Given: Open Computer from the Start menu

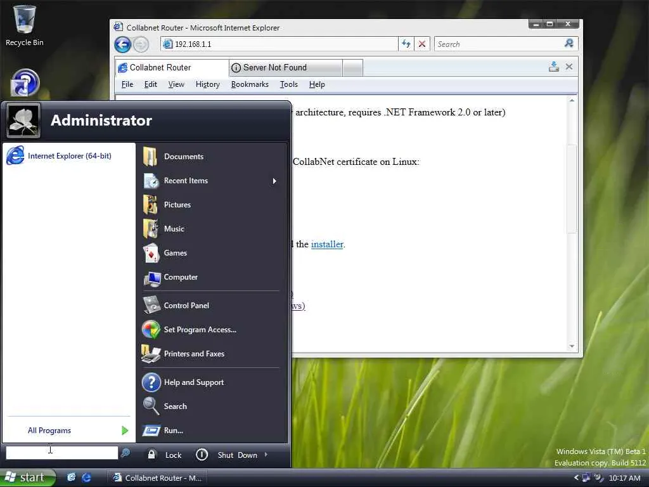Looking at the screenshot, I should click(181, 277).
